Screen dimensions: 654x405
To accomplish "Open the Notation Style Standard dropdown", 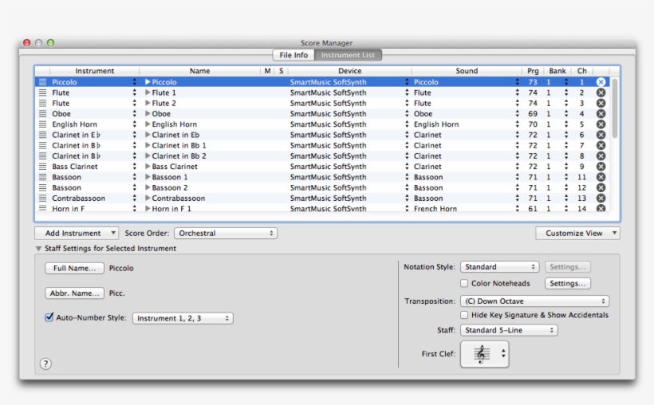I will point(500,267).
